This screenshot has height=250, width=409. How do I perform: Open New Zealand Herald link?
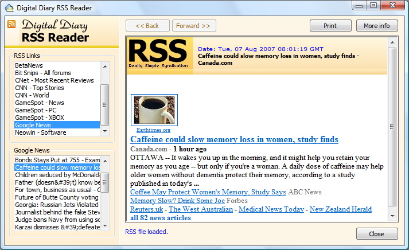click(341, 209)
